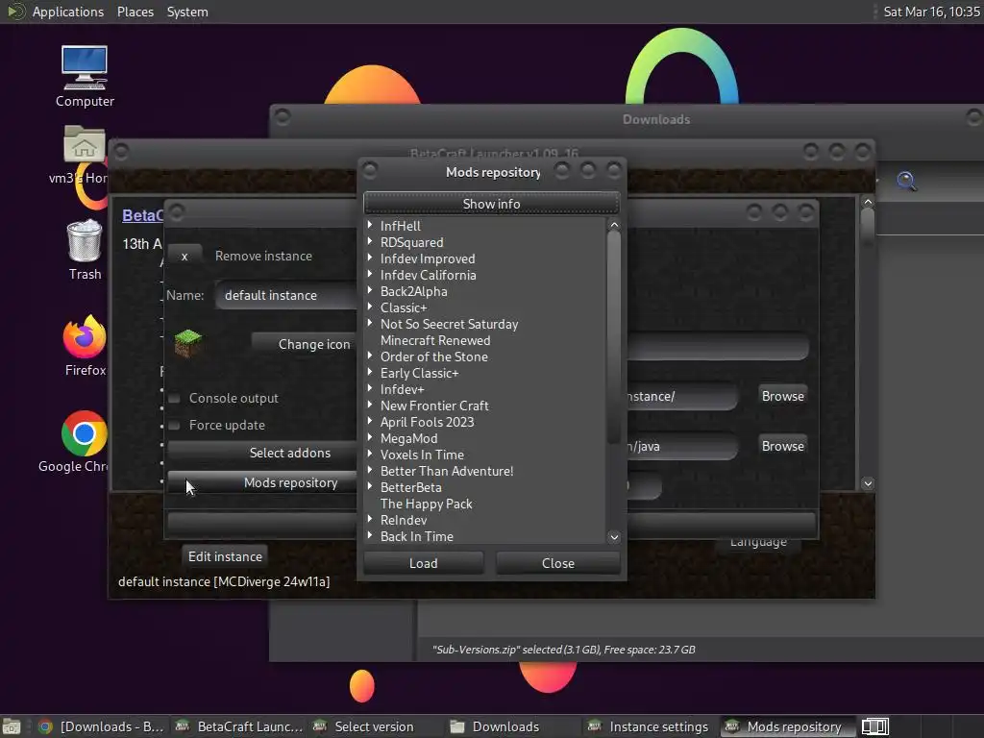Click the Browse button next to instance path
This screenshot has height=738, width=984.
click(782, 396)
